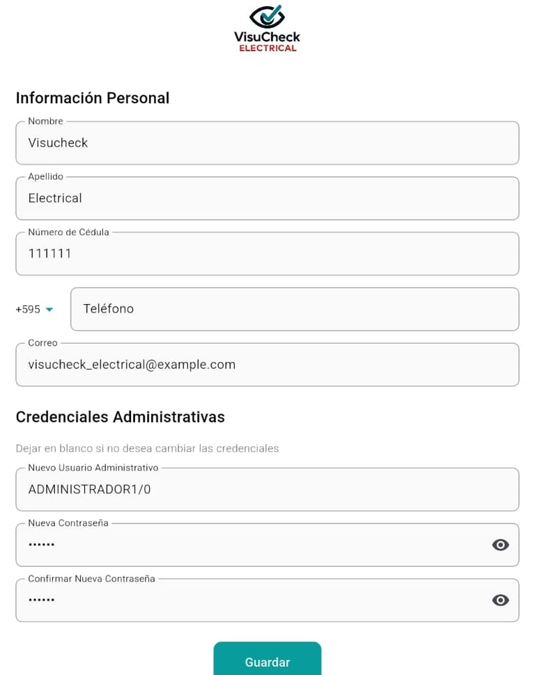Click the Credenciales Administrativas heading
The height and width of the screenshot is (675, 535).
(121, 417)
